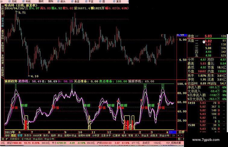228x147 pixels.
Task: Apply the 红黄绿 indicator
Action: (116, 136)
